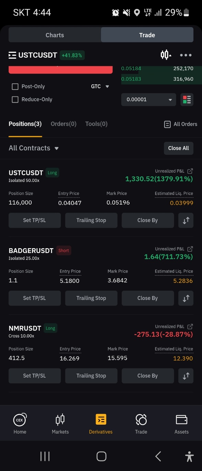The height and width of the screenshot is (471, 202).
Task: Tap the Close All button
Action: [x=179, y=148]
